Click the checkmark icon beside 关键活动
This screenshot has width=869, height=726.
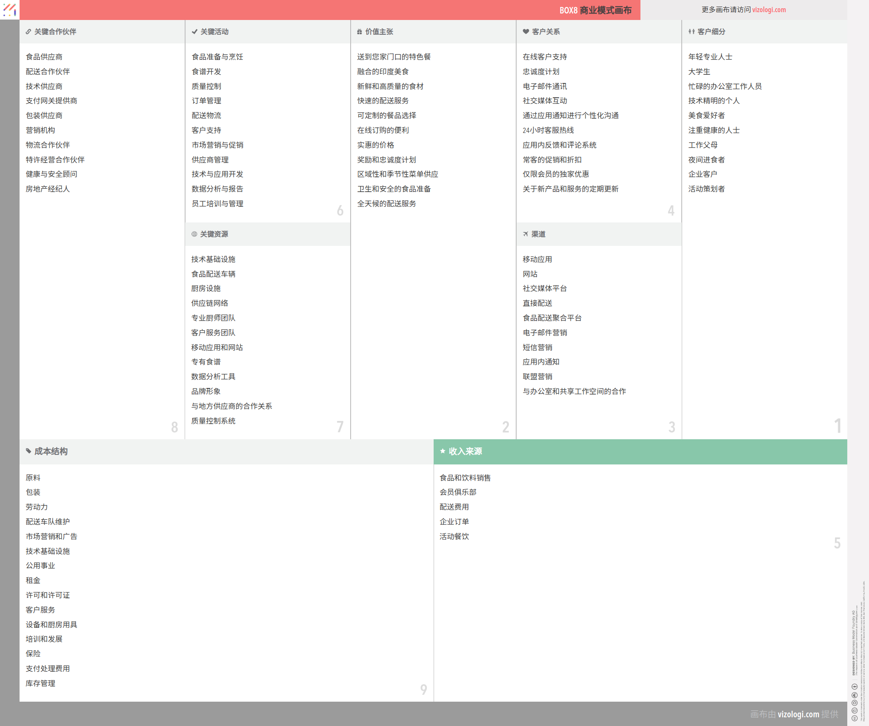(194, 32)
